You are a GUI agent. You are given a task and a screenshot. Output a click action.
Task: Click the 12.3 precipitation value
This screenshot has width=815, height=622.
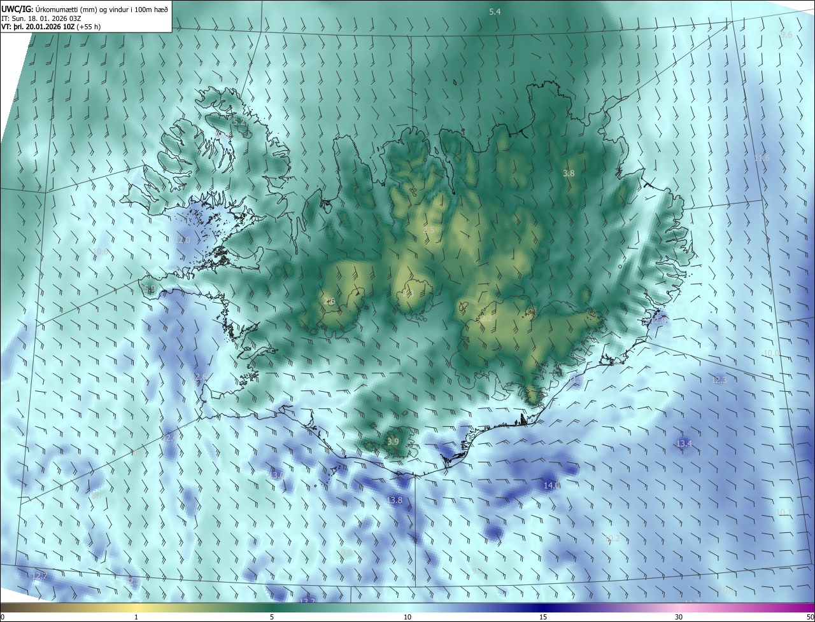(719, 380)
